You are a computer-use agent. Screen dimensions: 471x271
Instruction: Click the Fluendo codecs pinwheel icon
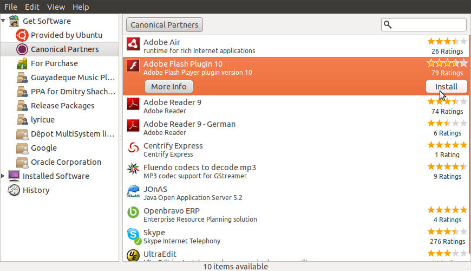(x=133, y=170)
